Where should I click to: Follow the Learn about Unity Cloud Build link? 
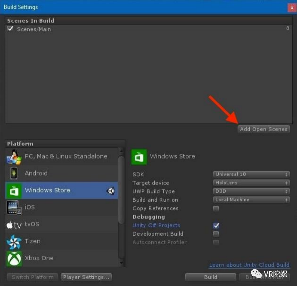(249, 265)
